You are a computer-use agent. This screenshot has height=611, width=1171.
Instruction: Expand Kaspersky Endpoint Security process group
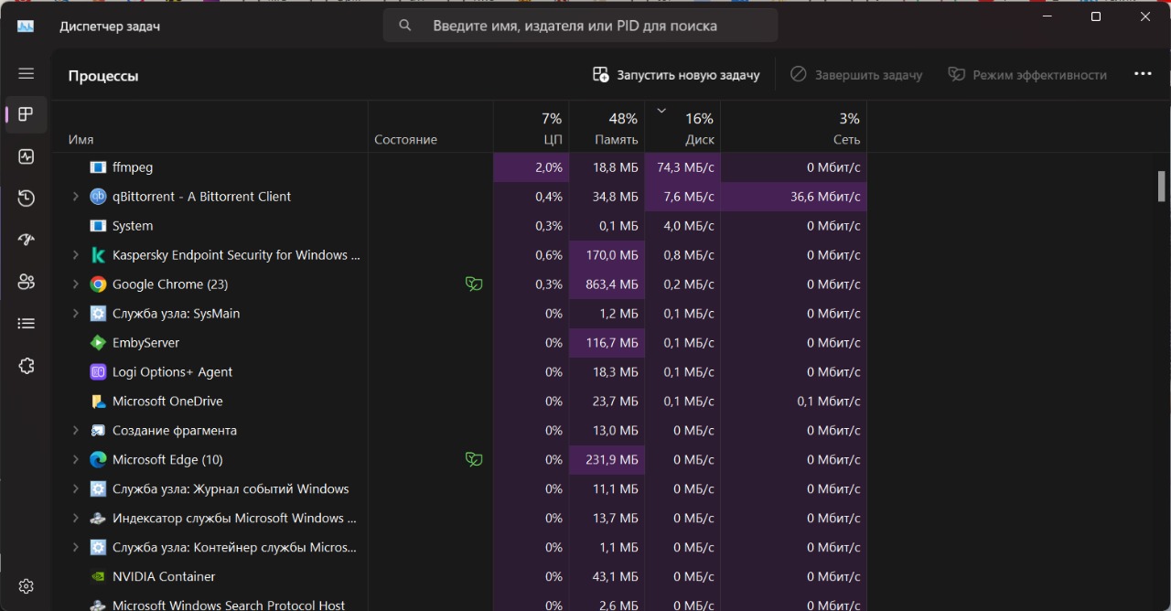(76, 255)
